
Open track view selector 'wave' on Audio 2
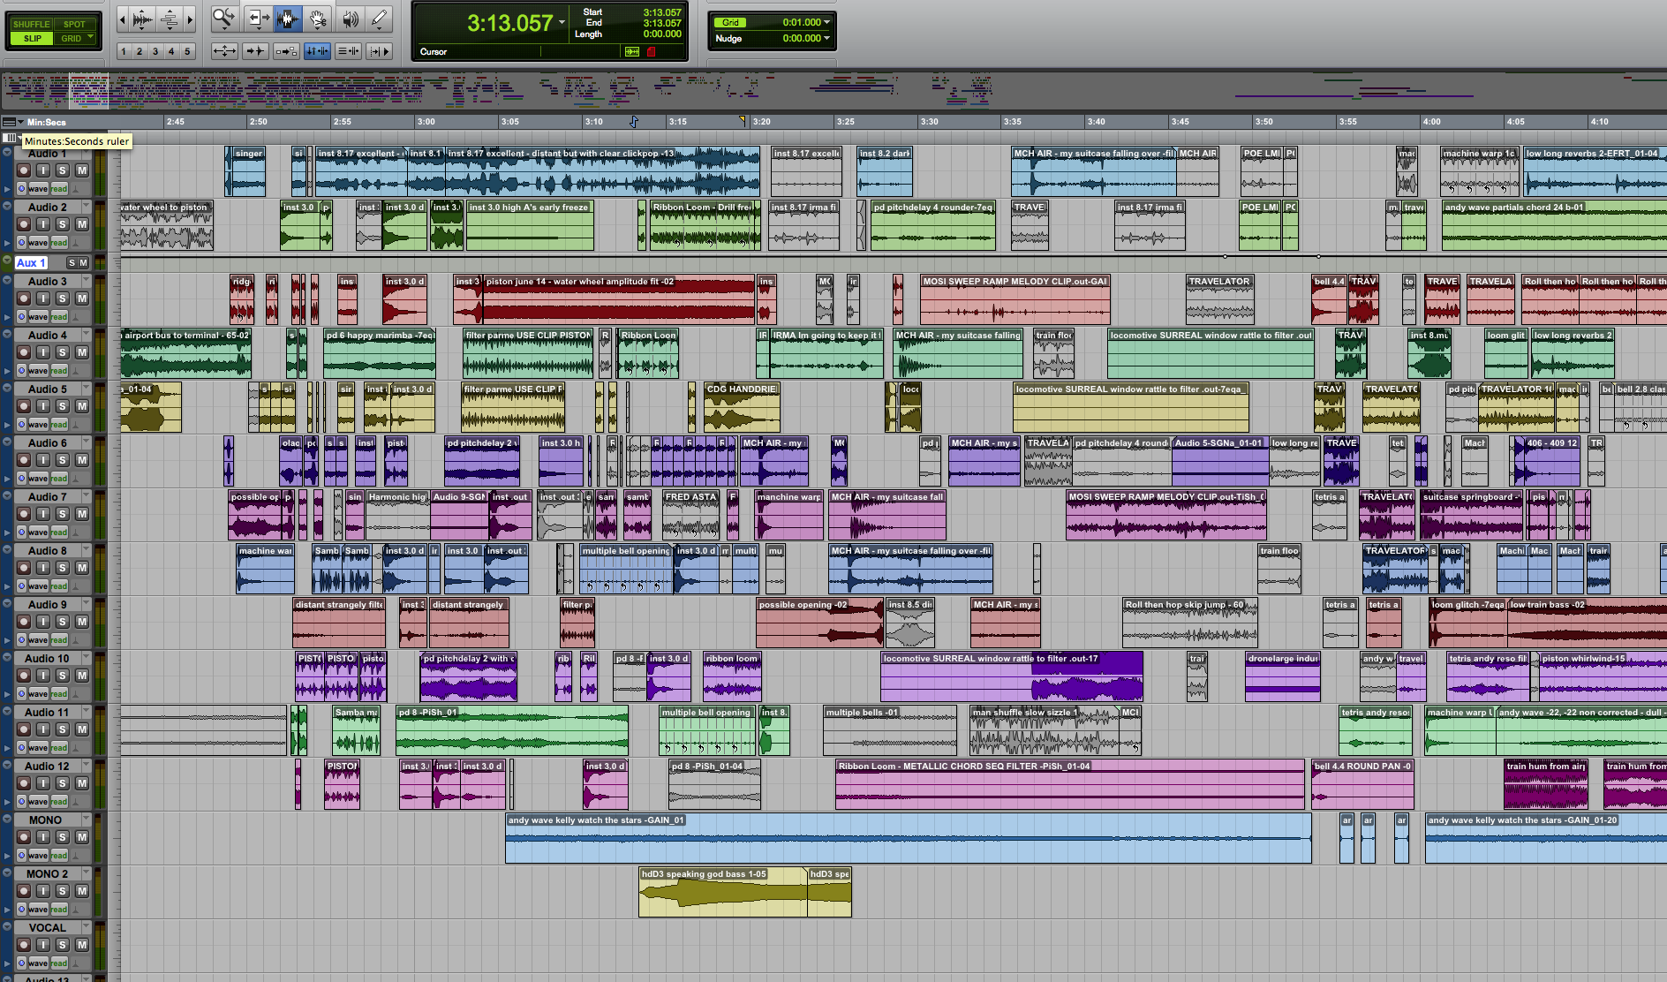(38, 243)
